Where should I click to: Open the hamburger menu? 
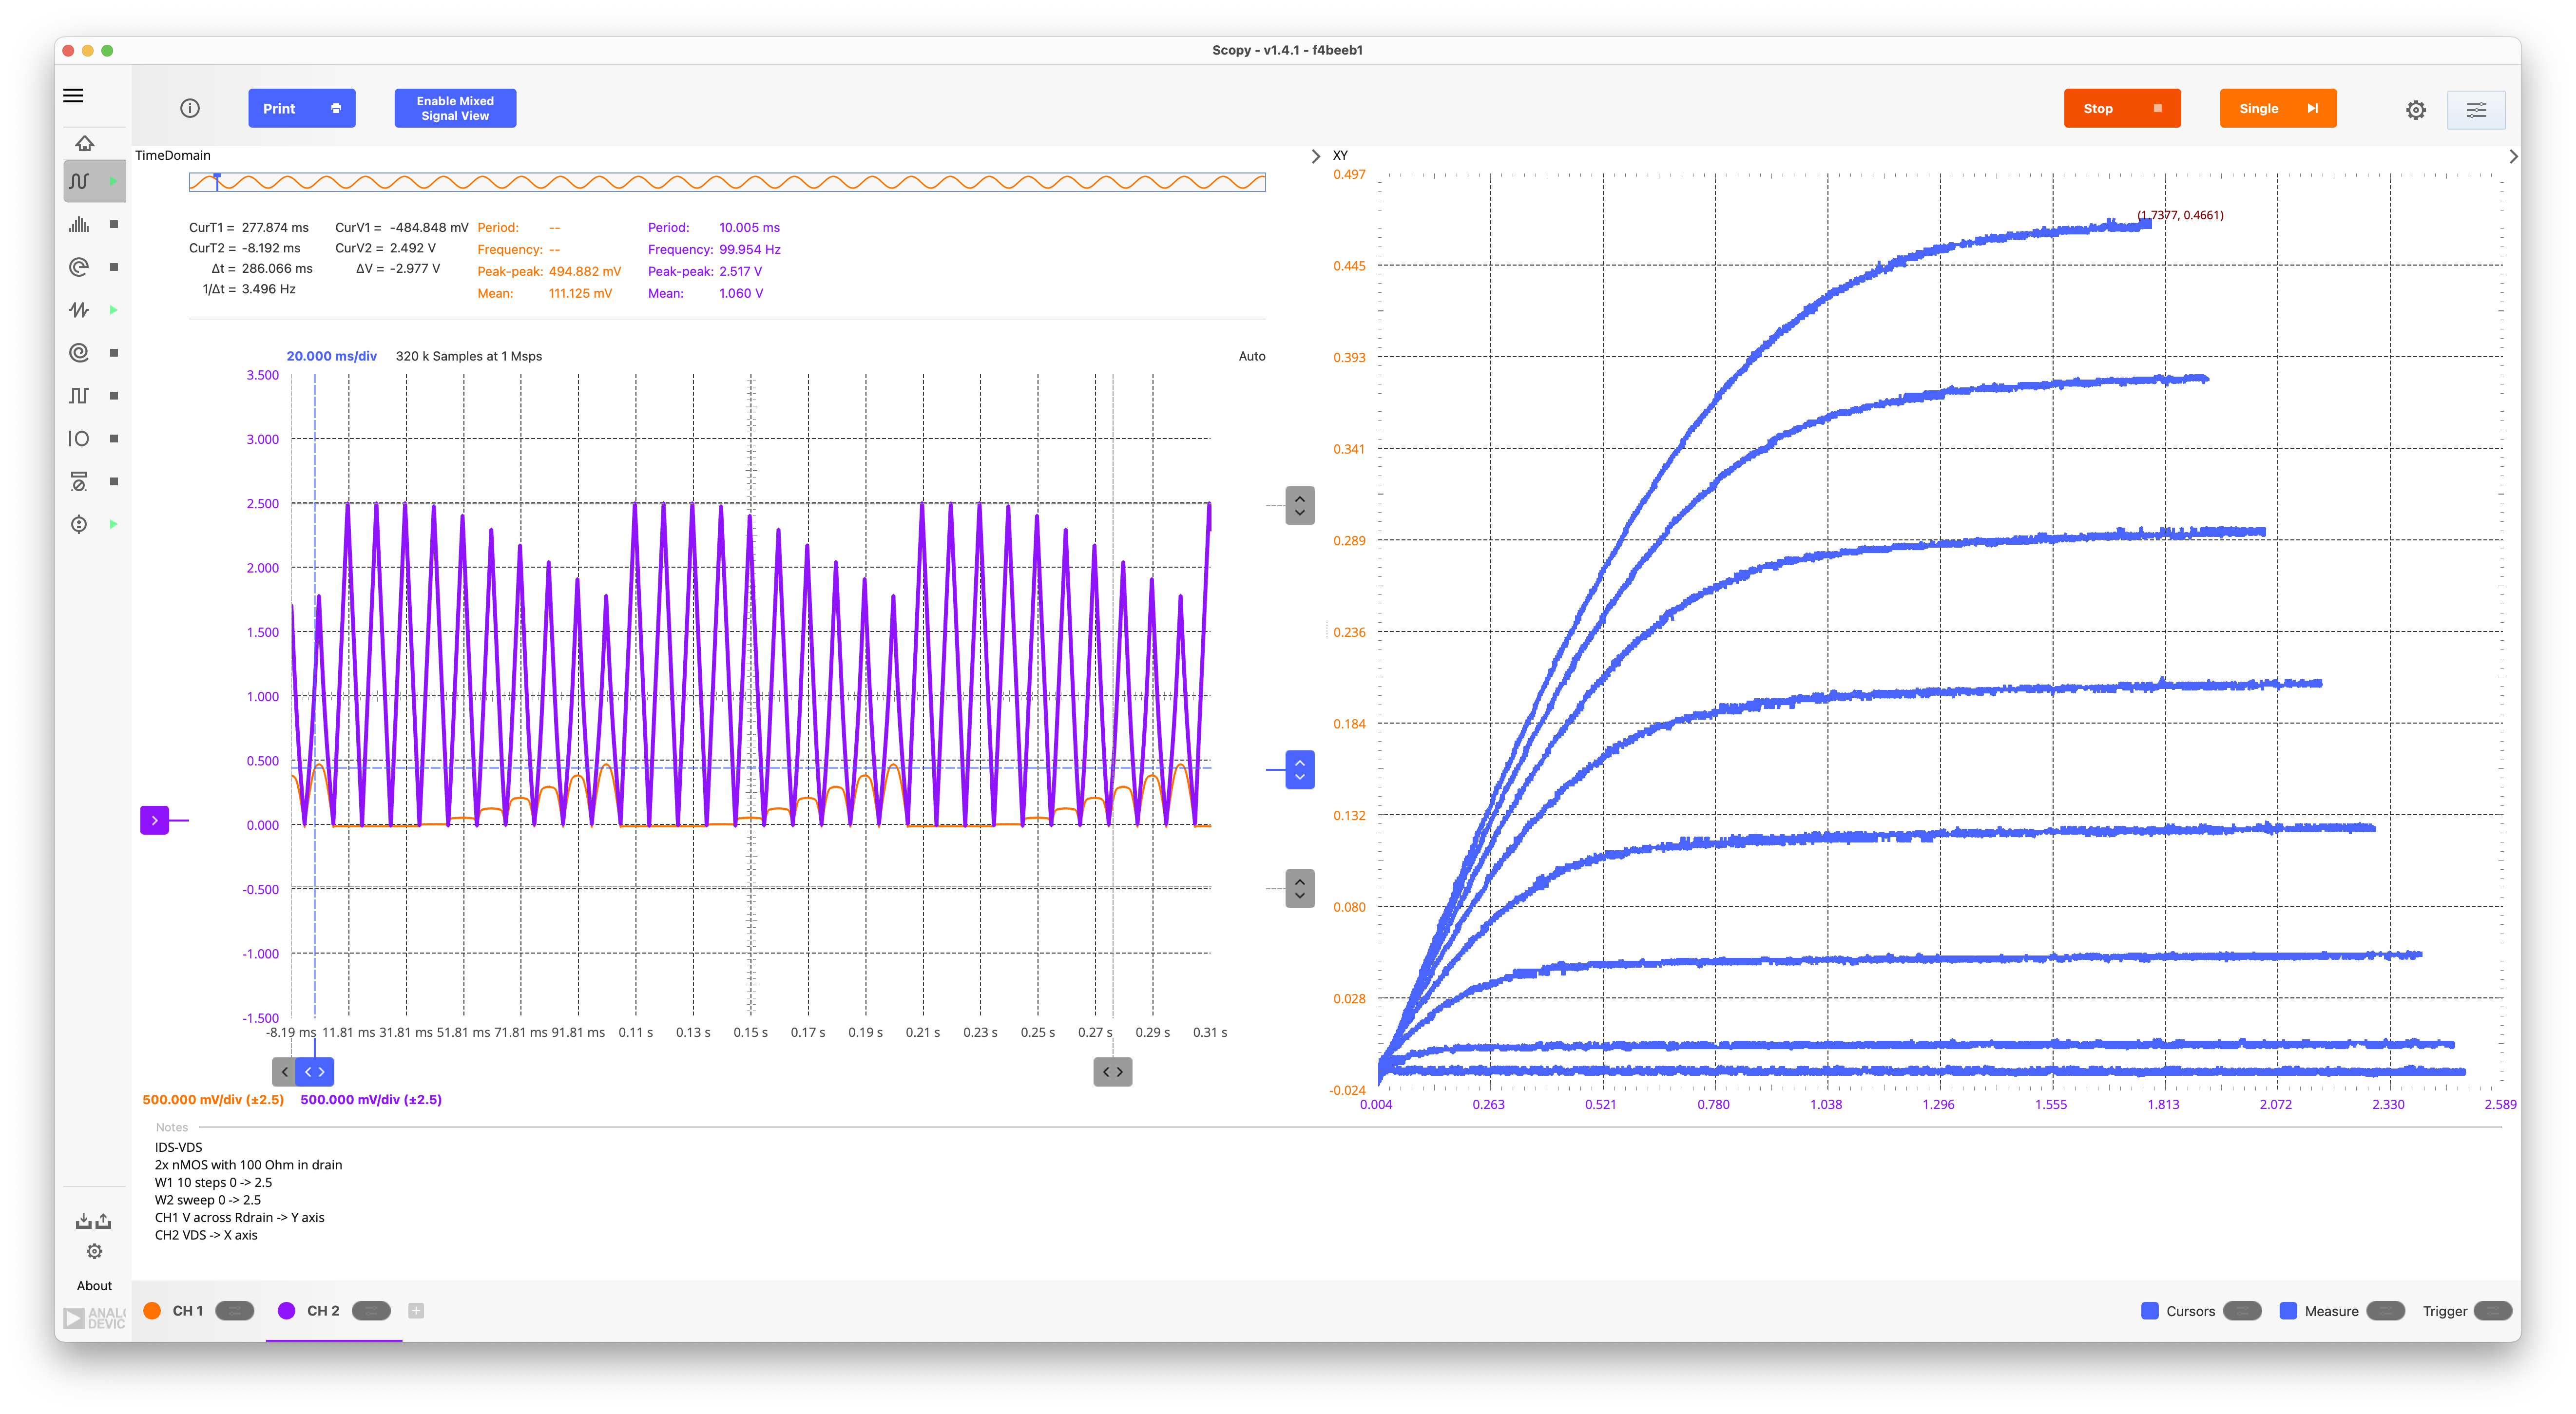pos(73,96)
